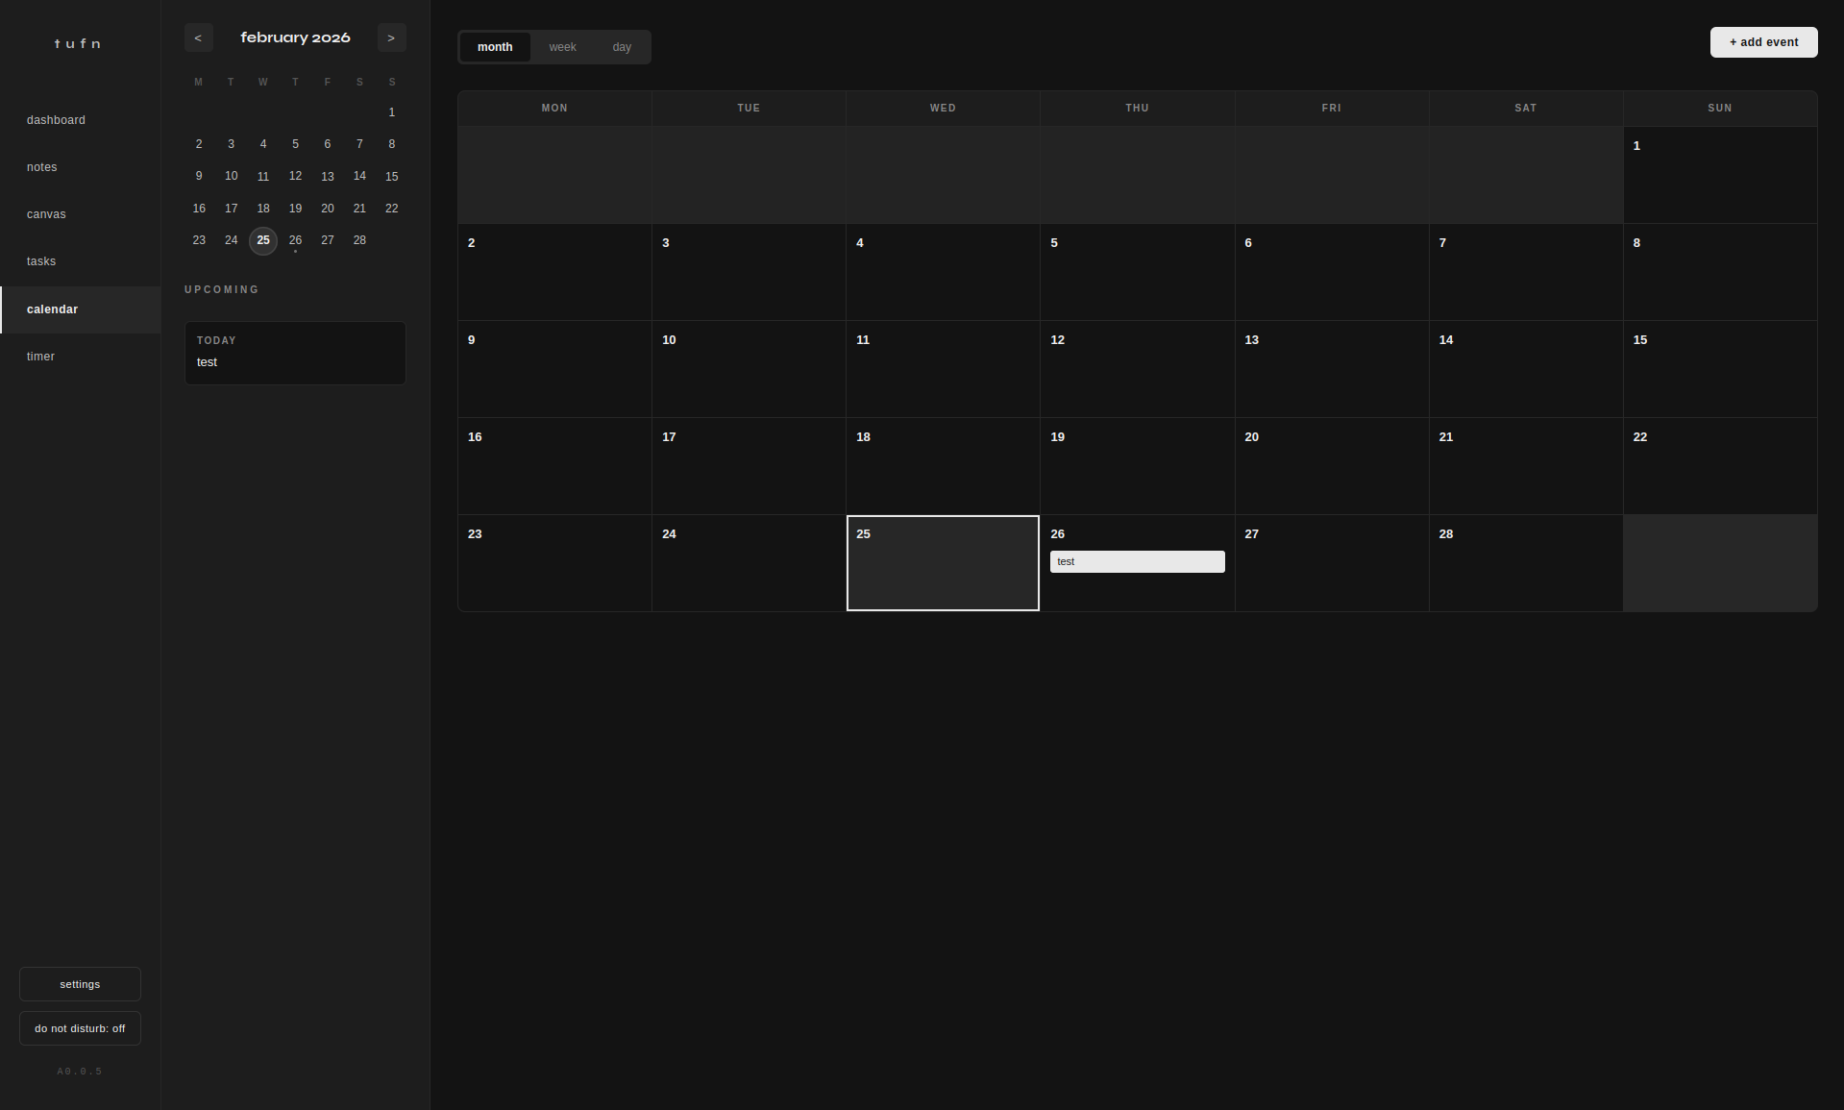Toggle do not disturb off setting
This screenshot has width=1844, height=1110.
[80, 1027]
